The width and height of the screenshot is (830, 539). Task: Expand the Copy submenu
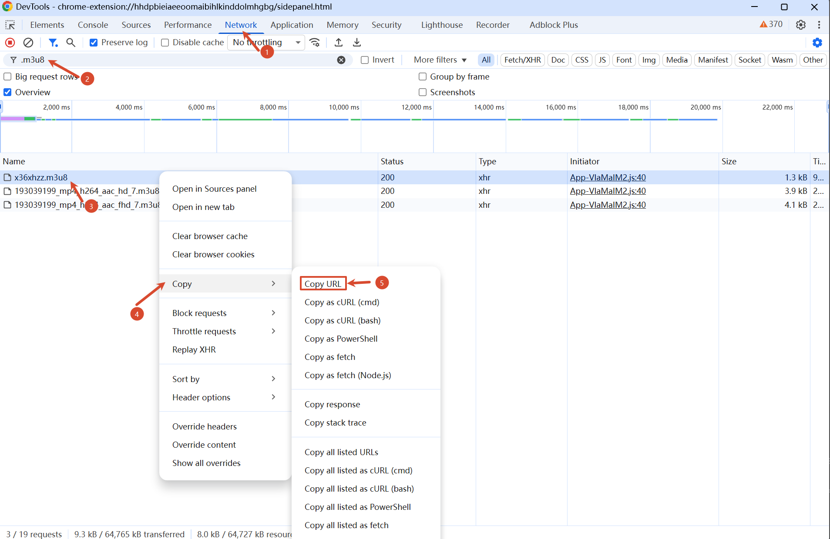(x=225, y=284)
